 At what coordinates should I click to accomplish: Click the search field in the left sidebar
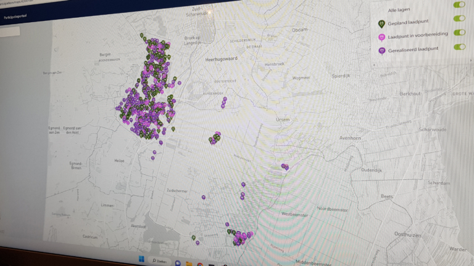point(9,31)
